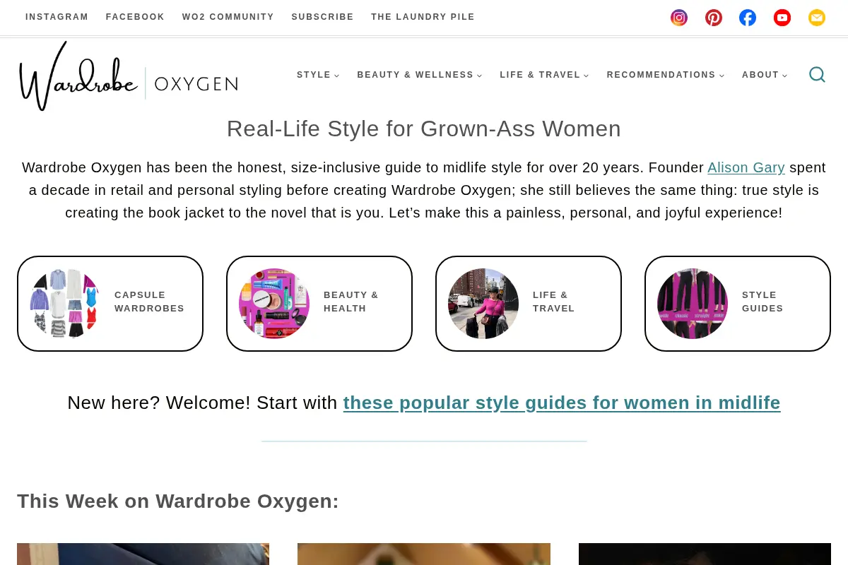
Task: Go to the FACEBOOK top bar link
Action: pyautogui.click(x=135, y=17)
